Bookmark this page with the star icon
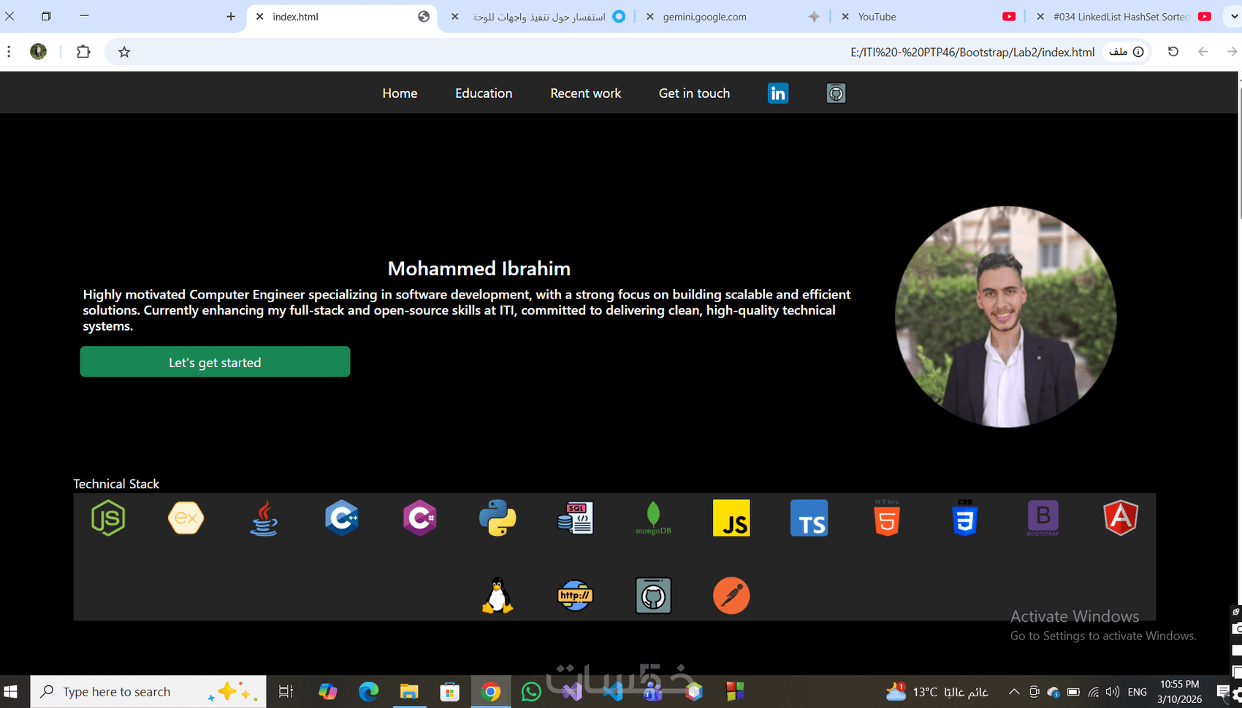The image size is (1242, 708). 124,52
